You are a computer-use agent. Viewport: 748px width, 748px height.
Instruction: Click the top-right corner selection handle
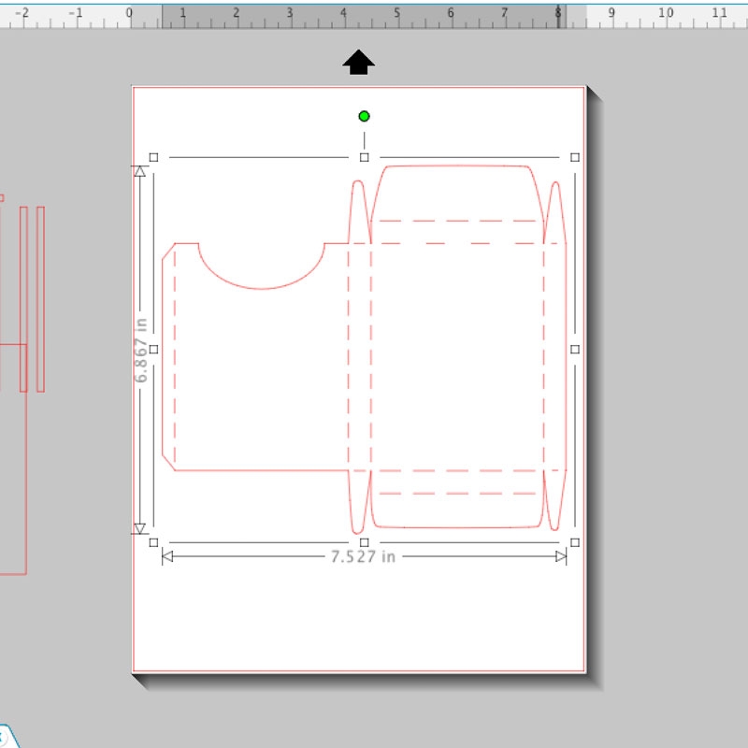[x=575, y=157]
